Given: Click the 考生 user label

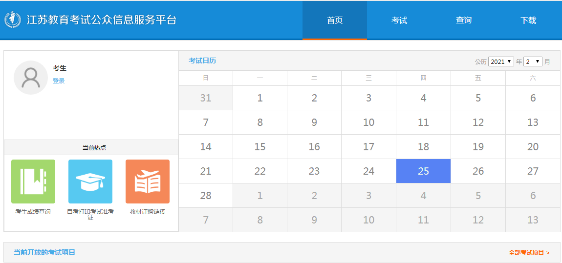Looking at the screenshot, I should point(60,68).
